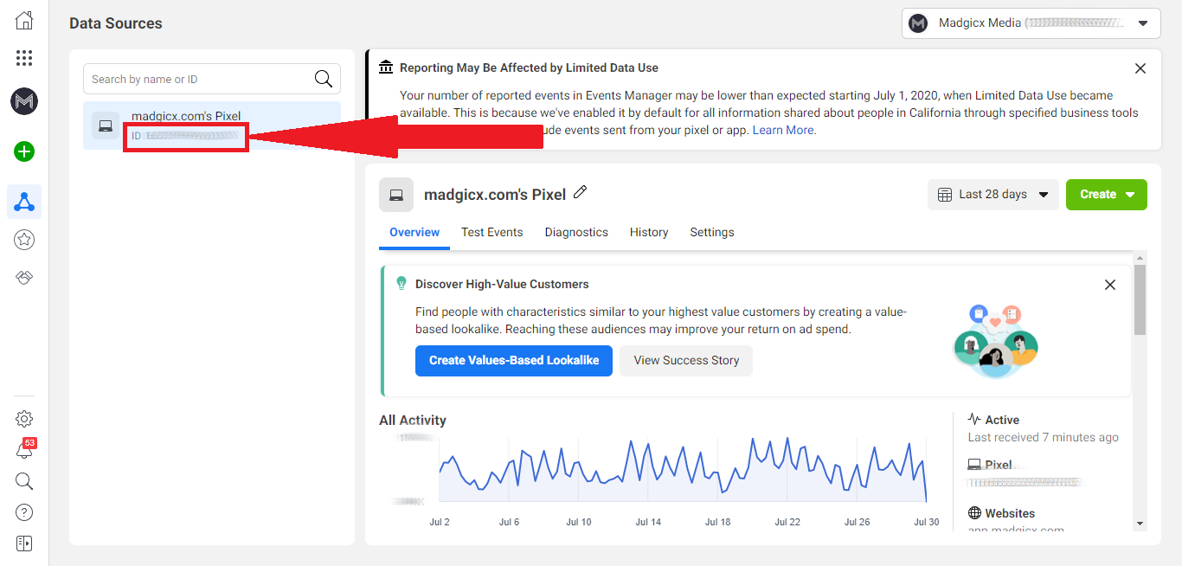Click the Data Sources page title
Screen dimensions: 1182x566
116,23
